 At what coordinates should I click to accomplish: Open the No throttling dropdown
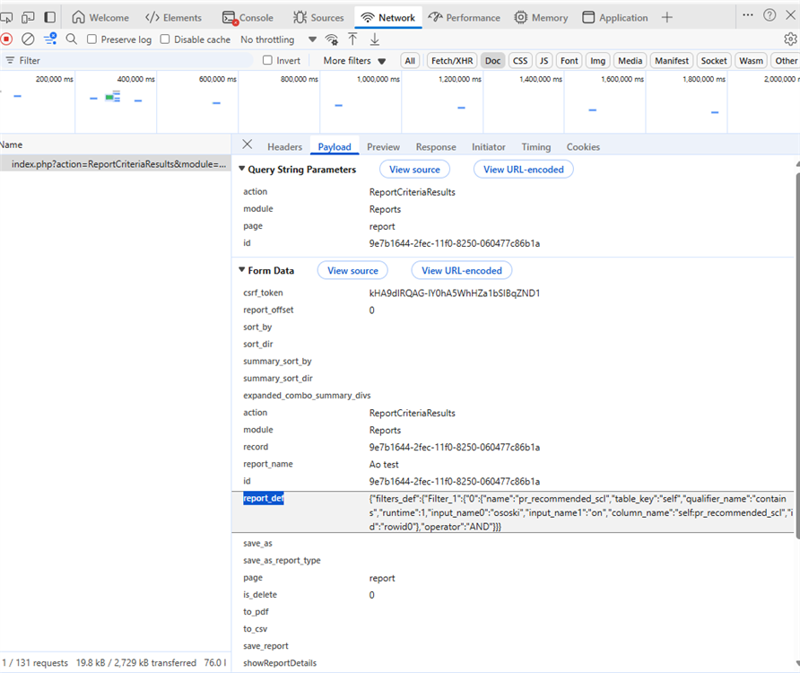pos(278,39)
